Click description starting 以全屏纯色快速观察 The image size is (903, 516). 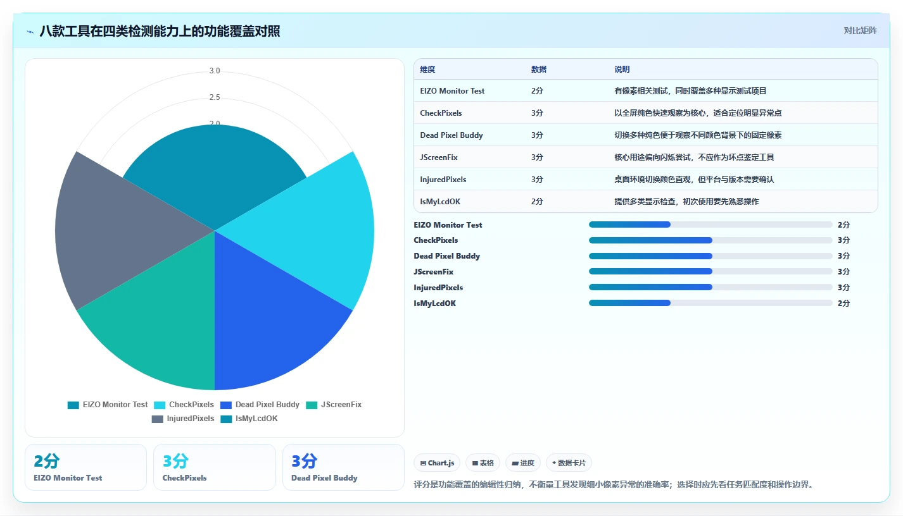698,113
